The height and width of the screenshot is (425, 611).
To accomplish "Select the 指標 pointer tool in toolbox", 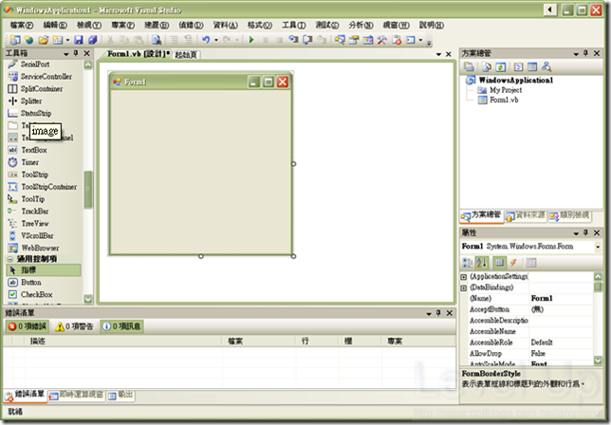I will [44, 270].
